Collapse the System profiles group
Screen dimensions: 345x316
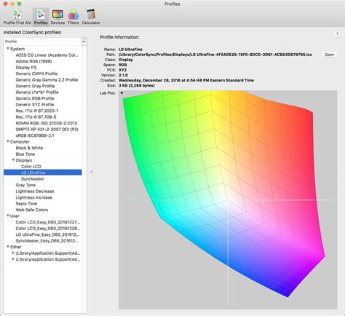coord(8,49)
